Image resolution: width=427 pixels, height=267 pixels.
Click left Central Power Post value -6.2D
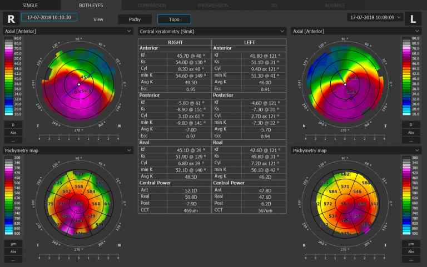coord(265,204)
